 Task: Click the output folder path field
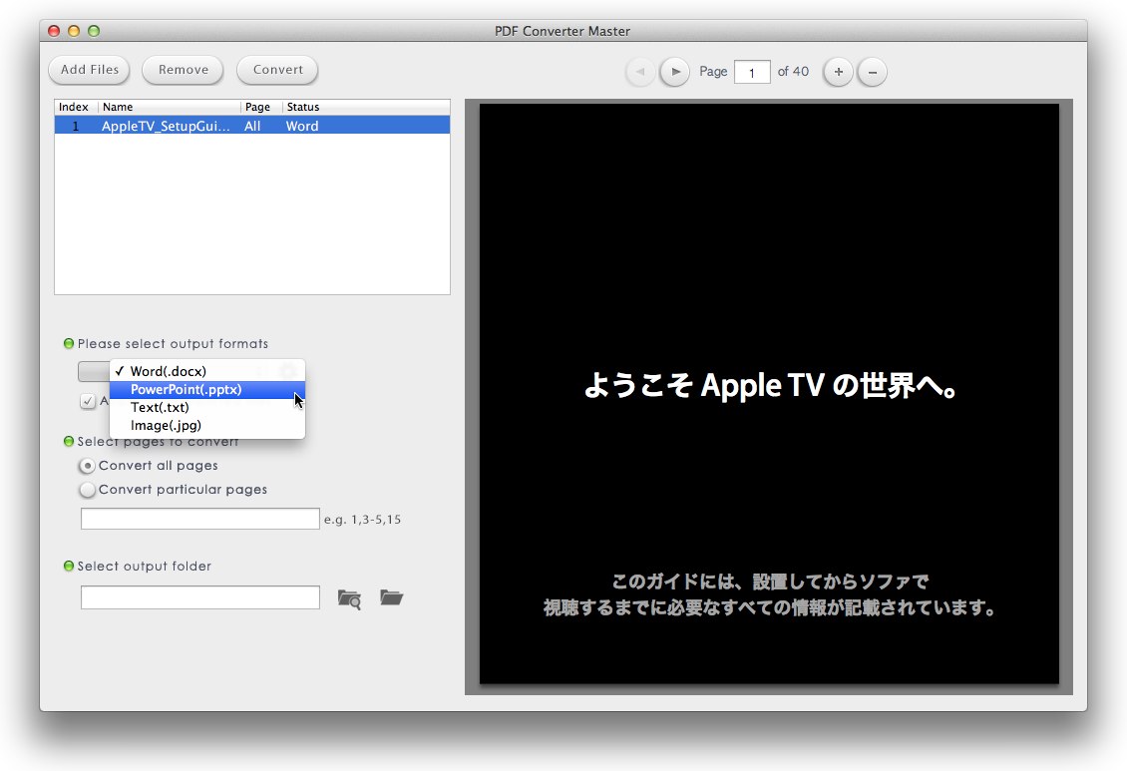pyautogui.click(x=199, y=597)
